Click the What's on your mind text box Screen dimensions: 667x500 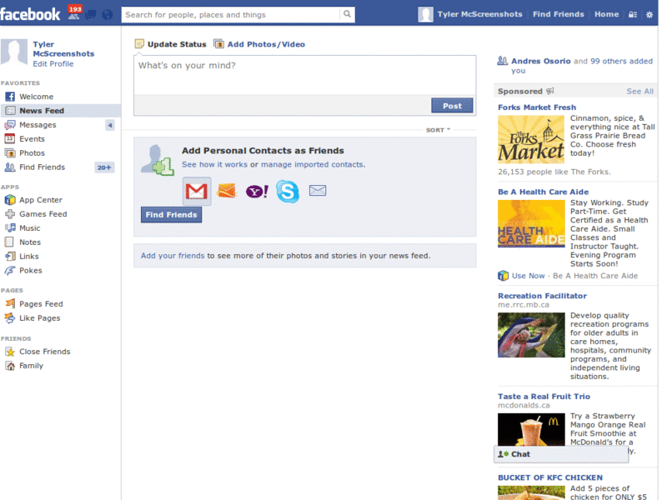tap(305, 75)
